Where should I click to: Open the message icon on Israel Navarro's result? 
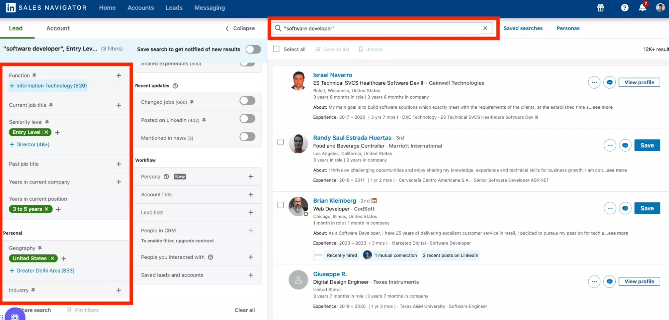click(609, 82)
